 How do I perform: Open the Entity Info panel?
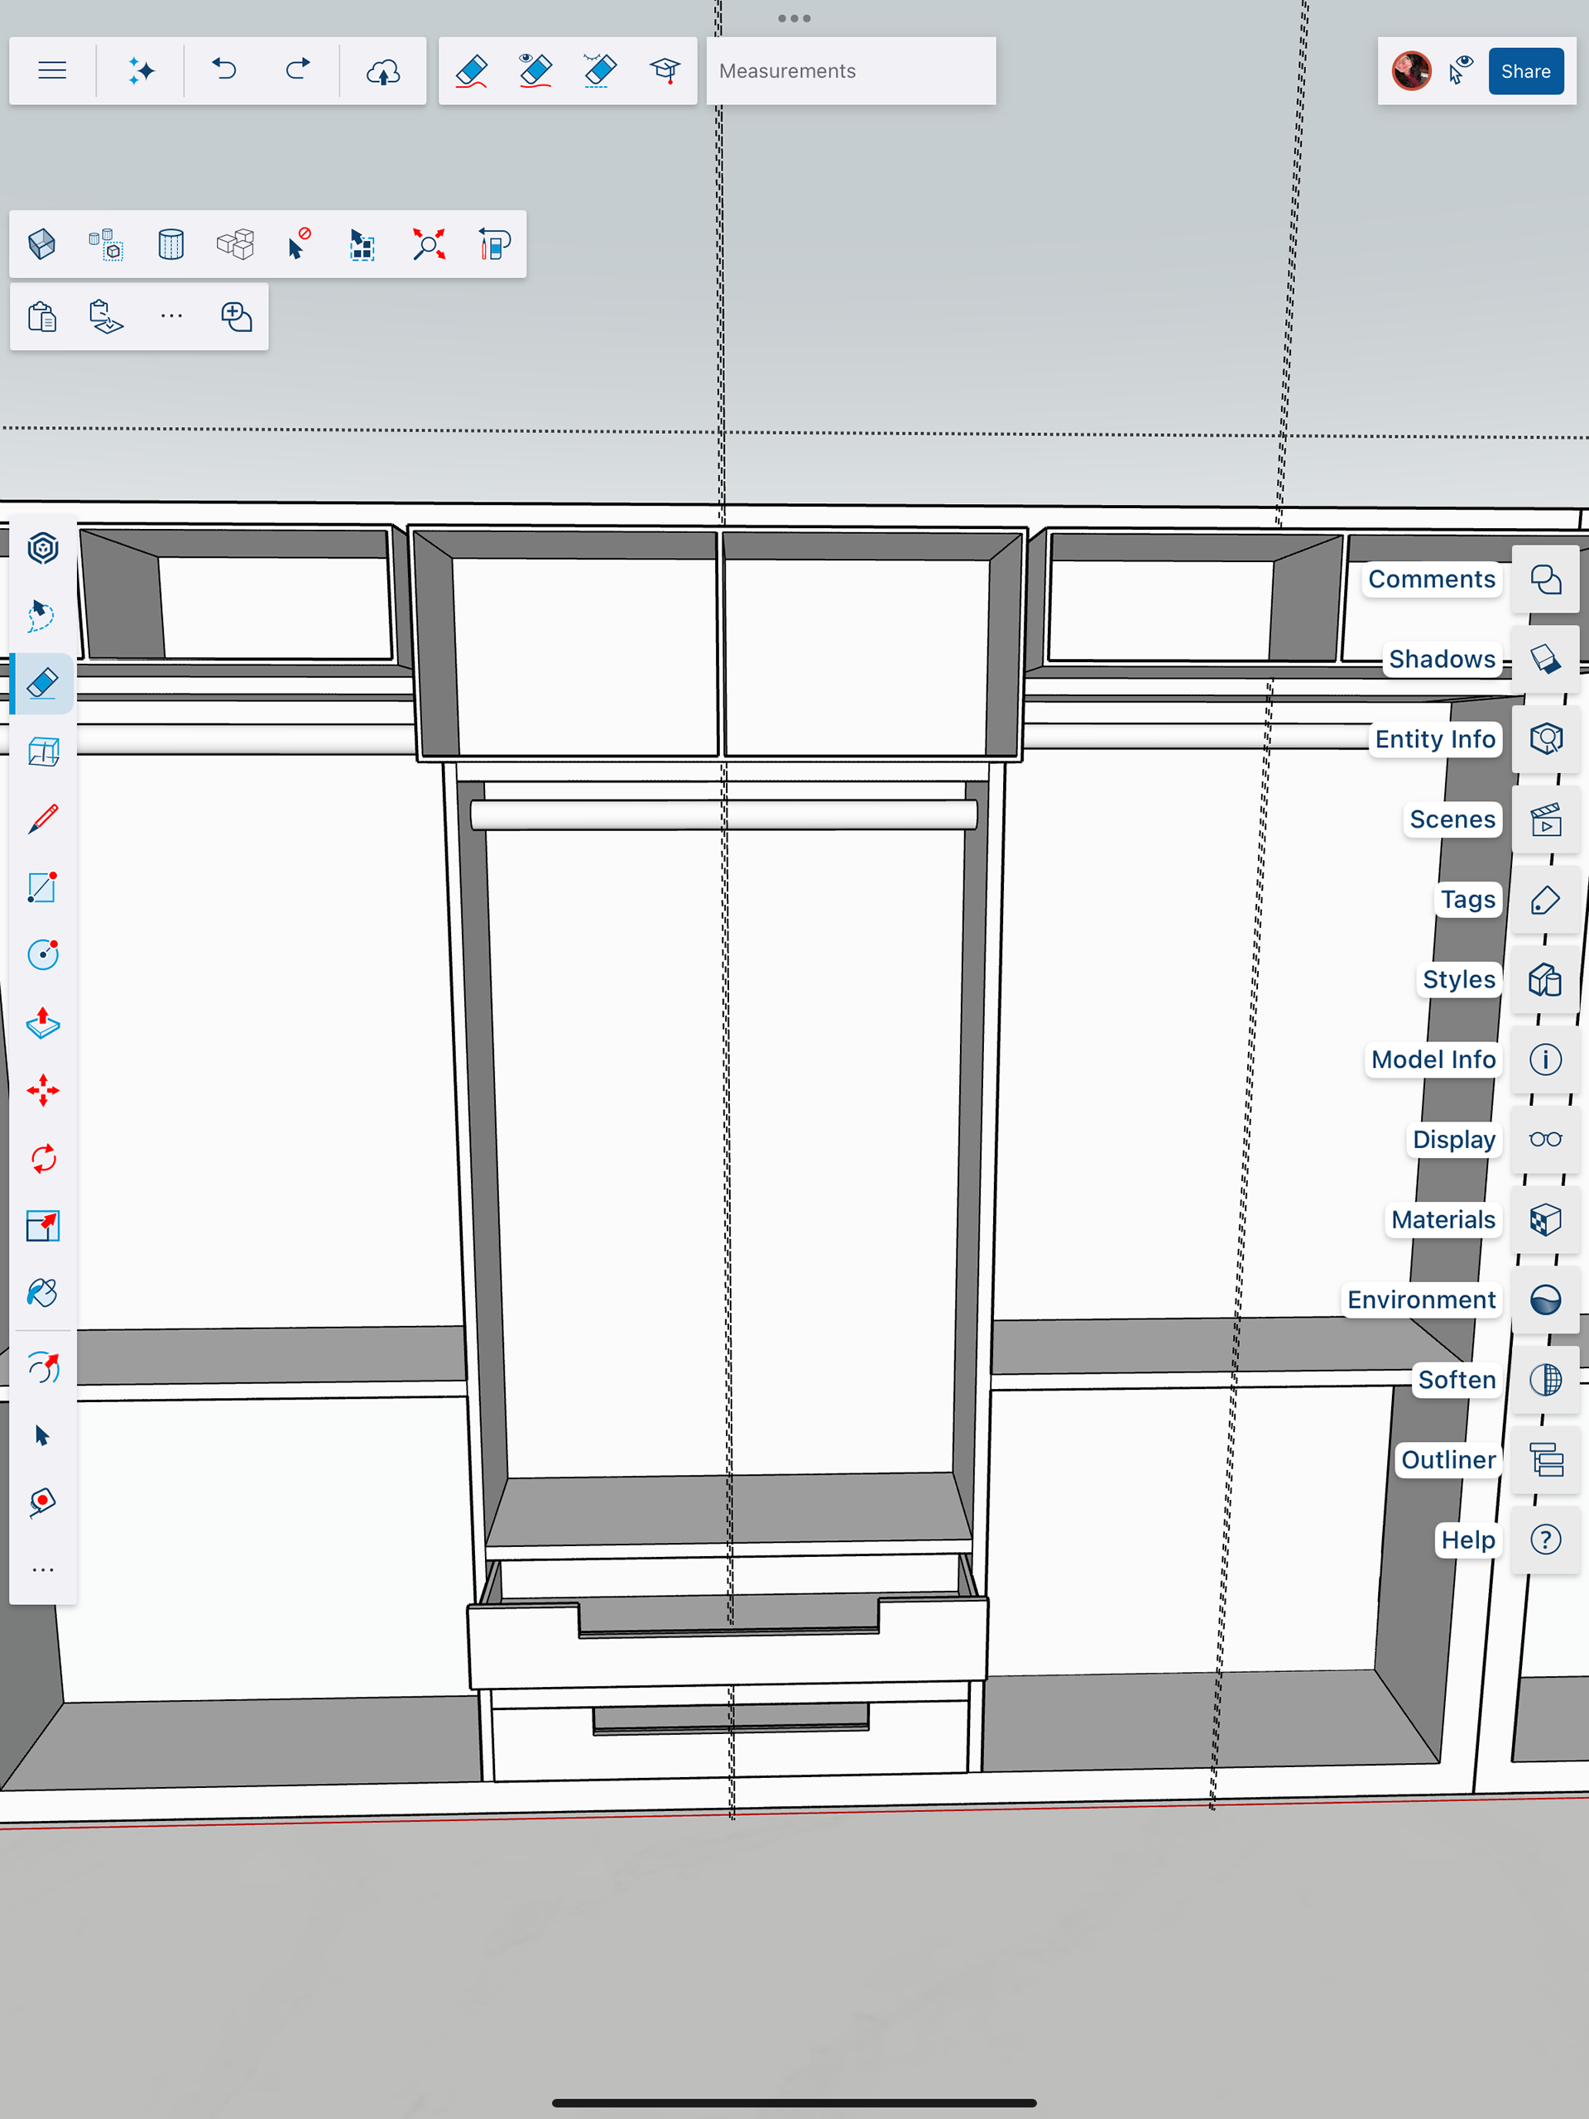click(x=1545, y=739)
